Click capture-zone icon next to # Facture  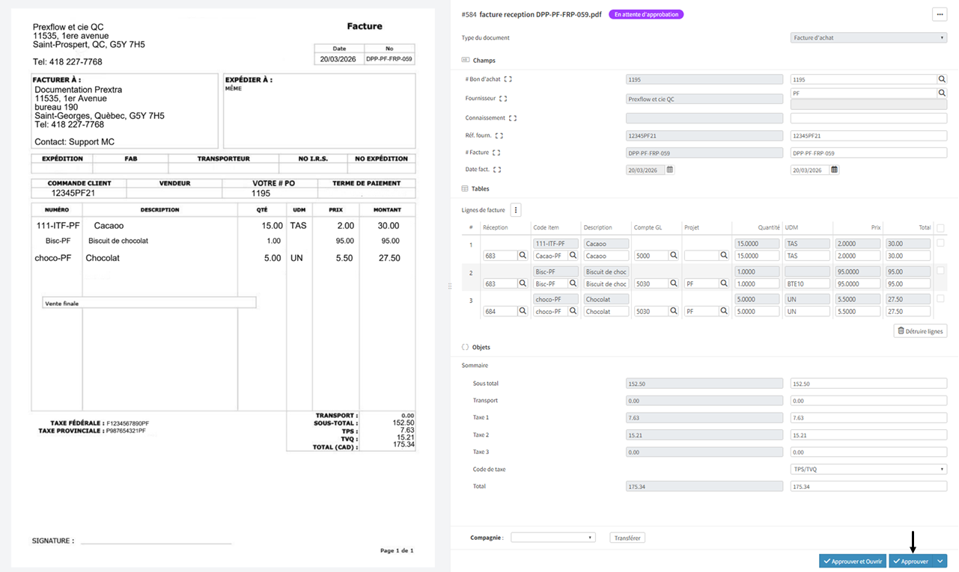coord(496,153)
